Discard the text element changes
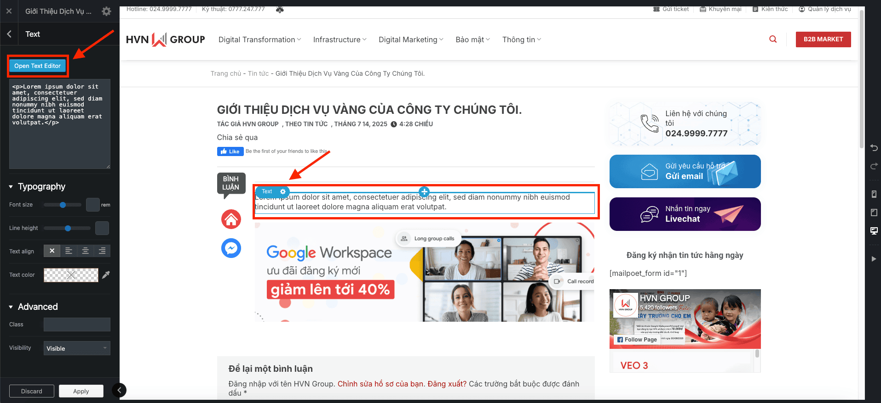Image resolution: width=881 pixels, height=403 pixels. click(x=32, y=391)
